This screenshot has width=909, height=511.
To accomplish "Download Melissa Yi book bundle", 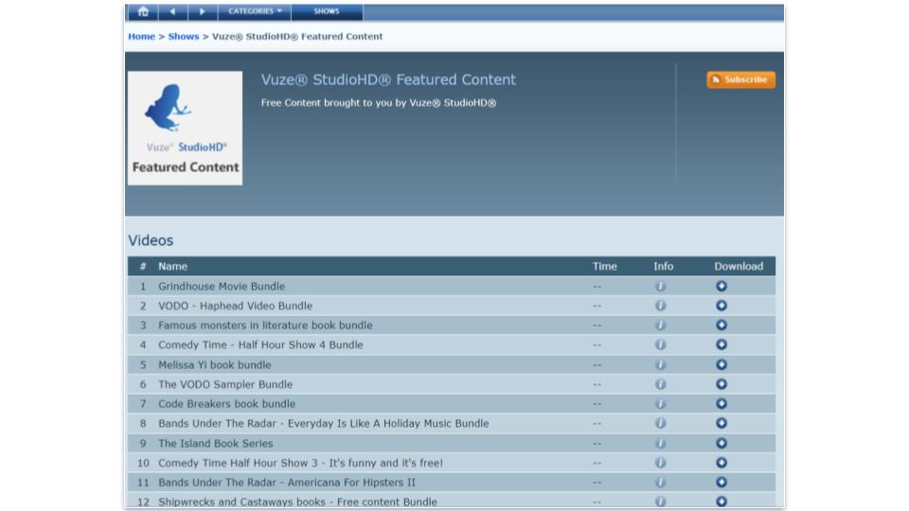I will click(x=722, y=364).
